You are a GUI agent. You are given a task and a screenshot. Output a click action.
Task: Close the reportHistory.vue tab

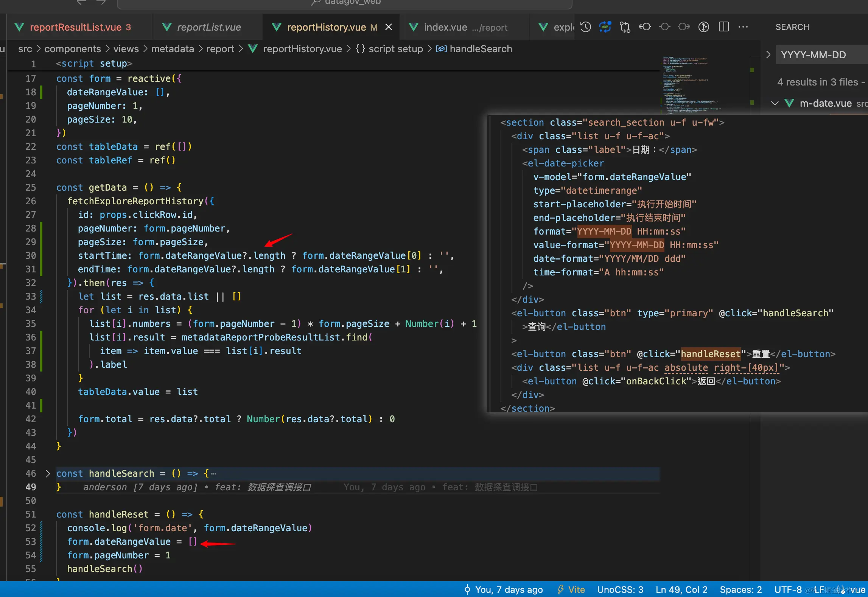click(x=389, y=27)
